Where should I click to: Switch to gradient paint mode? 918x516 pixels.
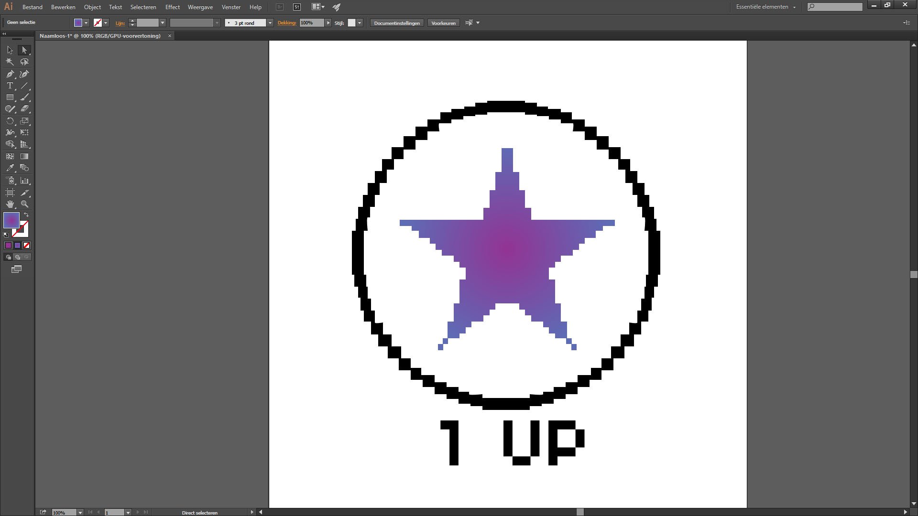18,246
